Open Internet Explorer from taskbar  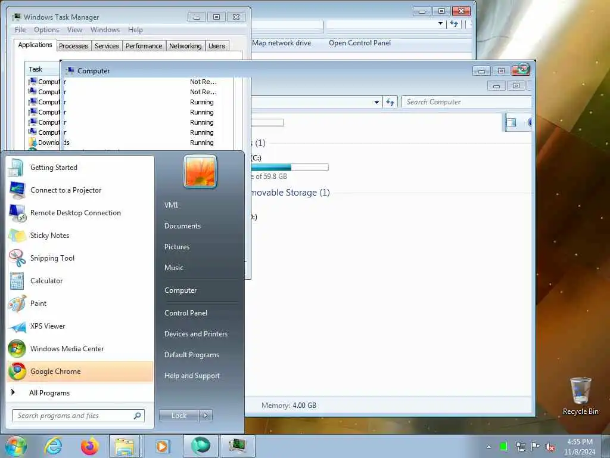click(53, 446)
